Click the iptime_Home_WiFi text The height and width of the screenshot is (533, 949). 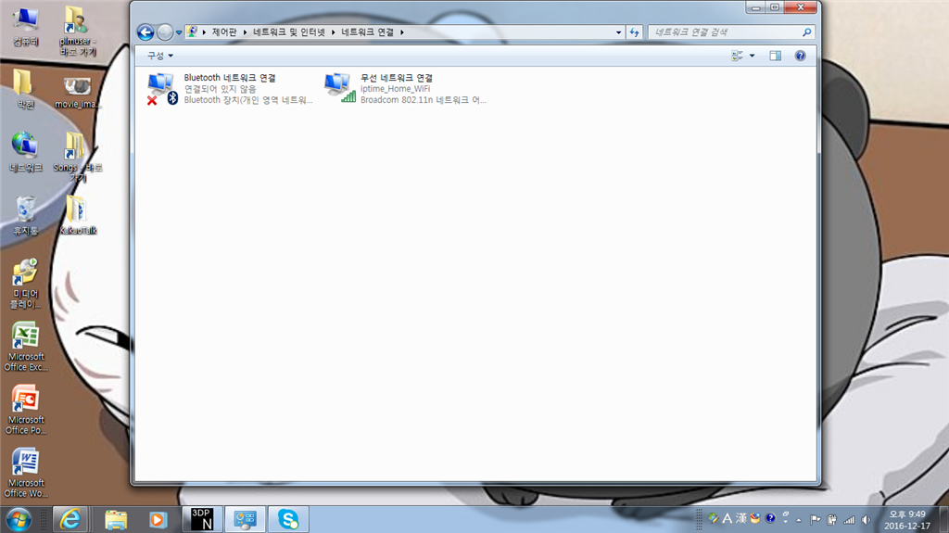coord(395,89)
